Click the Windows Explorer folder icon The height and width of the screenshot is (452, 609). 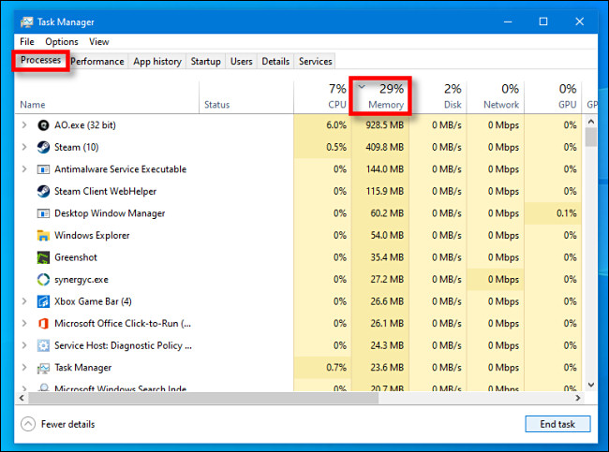43,236
